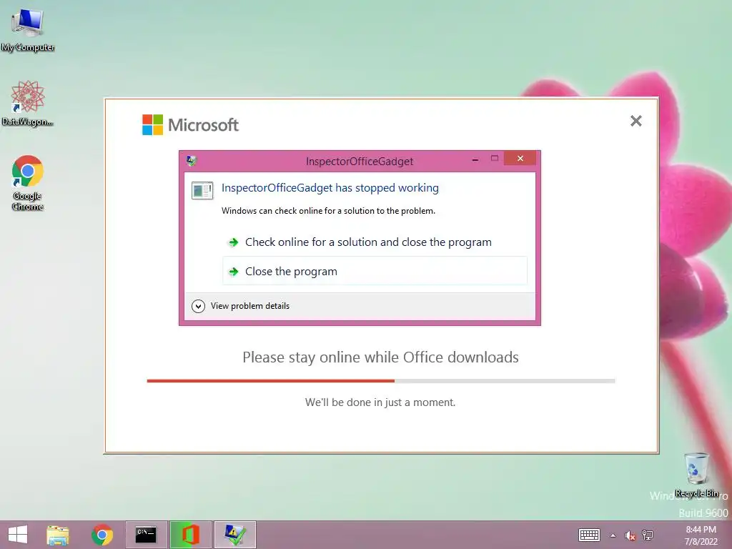Click the Microsoft logo in the installer
This screenshot has height=549, width=732.
[x=190, y=124]
